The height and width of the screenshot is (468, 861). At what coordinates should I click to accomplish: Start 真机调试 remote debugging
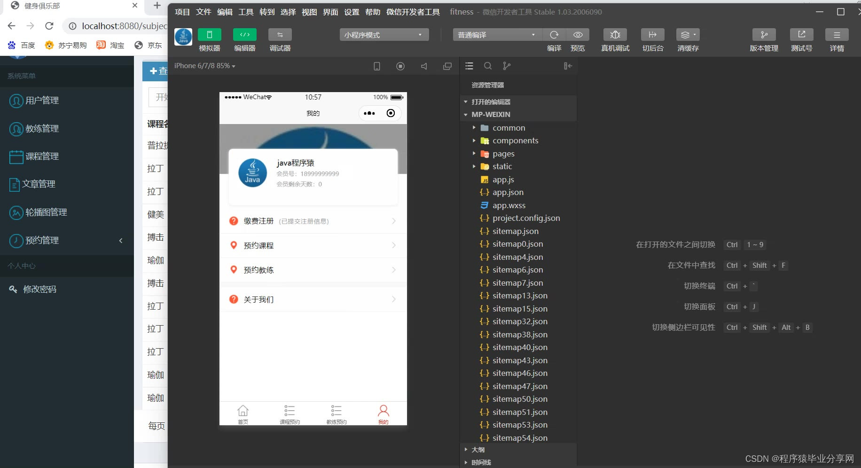(615, 35)
